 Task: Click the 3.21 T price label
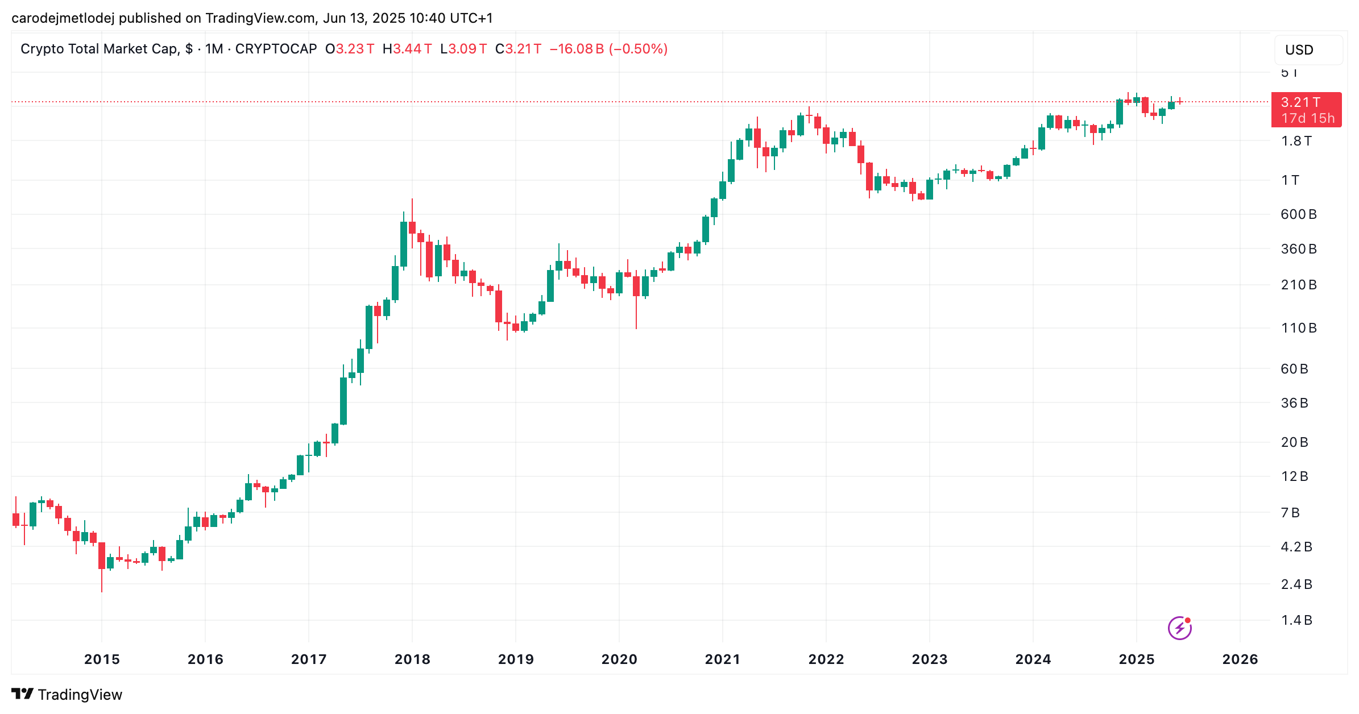pyautogui.click(x=1300, y=102)
